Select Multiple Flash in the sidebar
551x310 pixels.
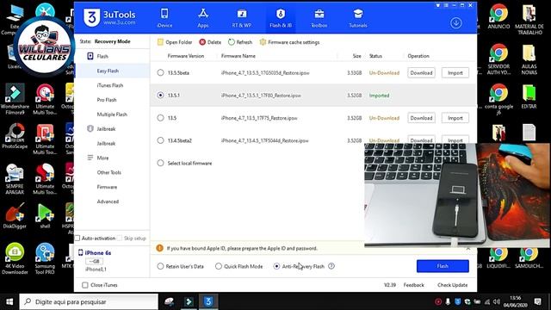pos(112,115)
